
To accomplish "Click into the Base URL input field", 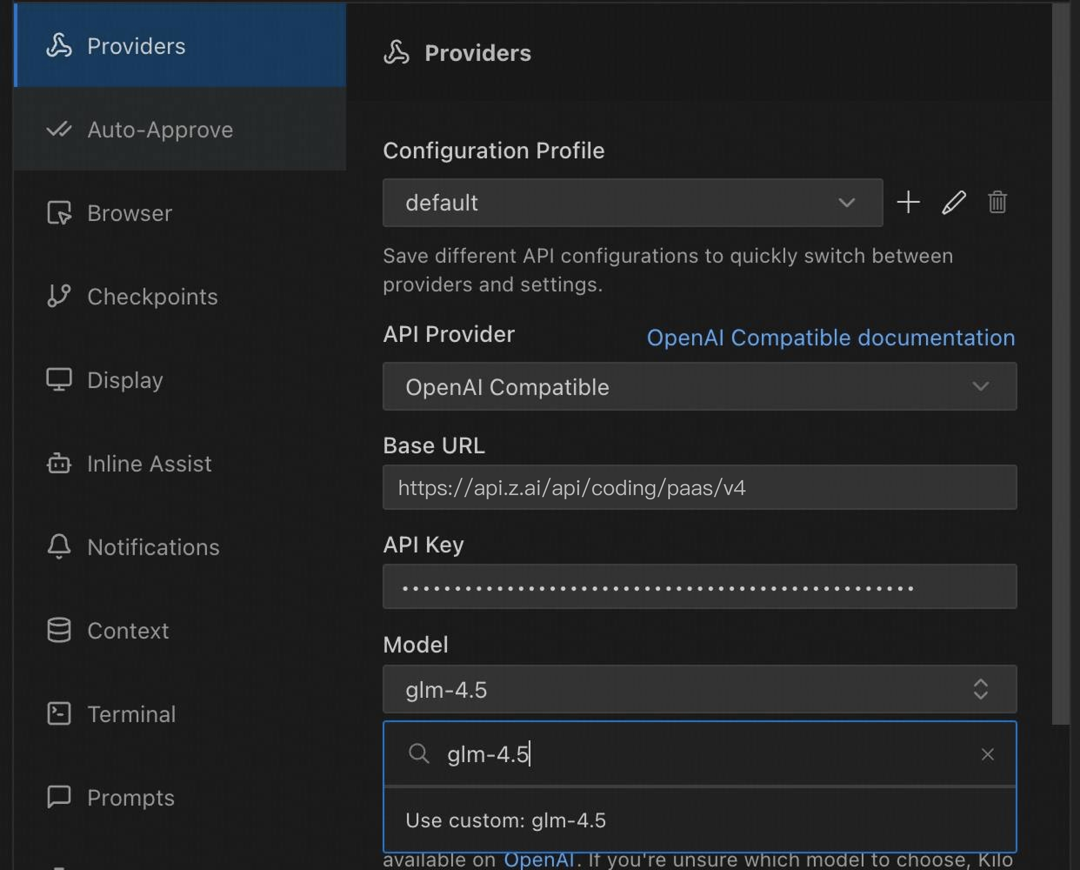I will [700, 488].
